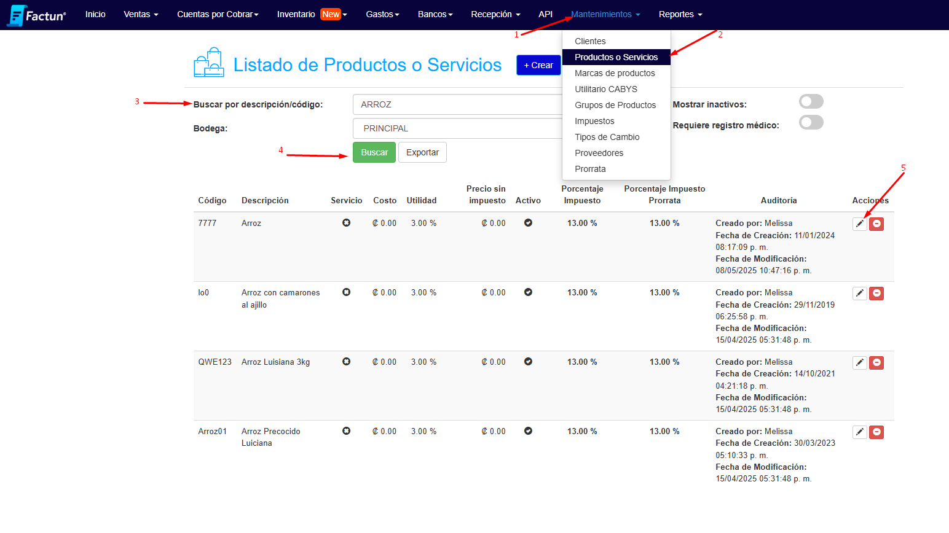
Task: Open the Bancos dropdown menu
Action: (x=435, y=14)
